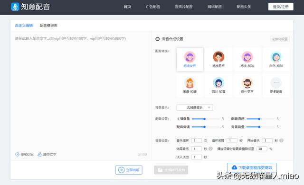The image size is (304, 185).
Task: Click the 结尾音乐 seconds input field
Action: point(196,149)
